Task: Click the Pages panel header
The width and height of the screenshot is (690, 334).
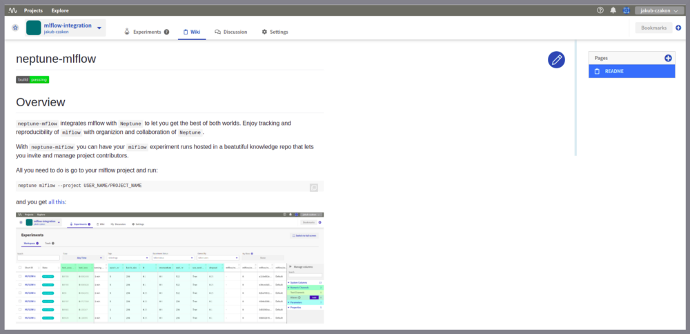Action: pyautogui.click(x=631, y=58)
